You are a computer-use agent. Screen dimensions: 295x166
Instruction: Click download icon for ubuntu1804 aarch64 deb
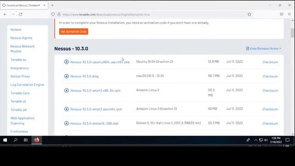tap(66, 62)
